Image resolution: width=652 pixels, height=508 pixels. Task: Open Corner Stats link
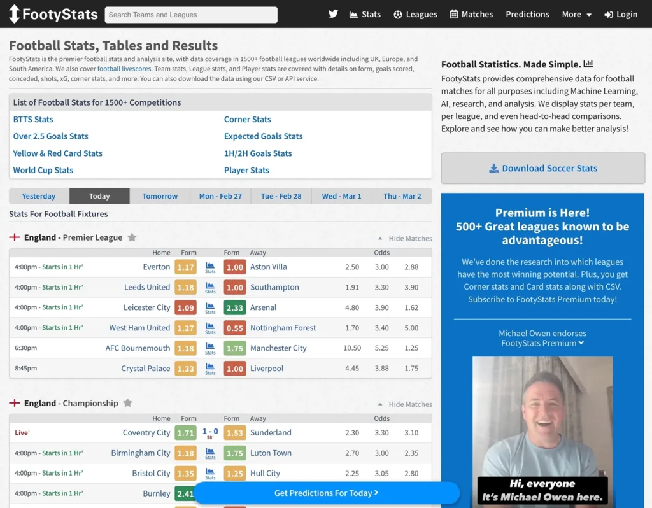point(248,119)
